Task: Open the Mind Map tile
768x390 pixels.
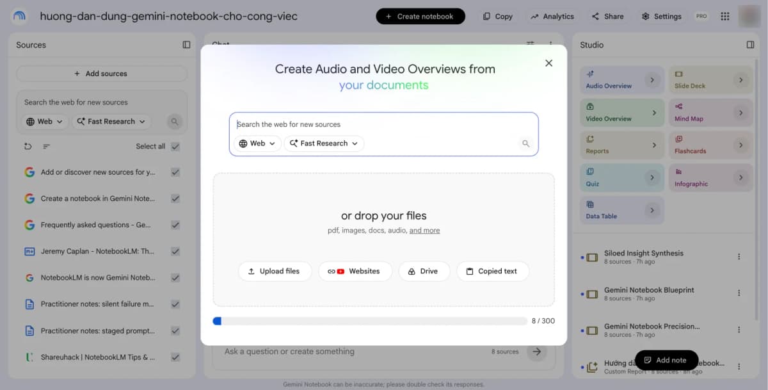Action: tap(710, 112)
